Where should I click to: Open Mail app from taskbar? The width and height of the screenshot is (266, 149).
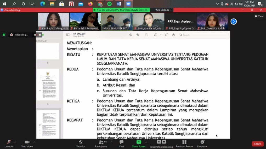[81, 4]
